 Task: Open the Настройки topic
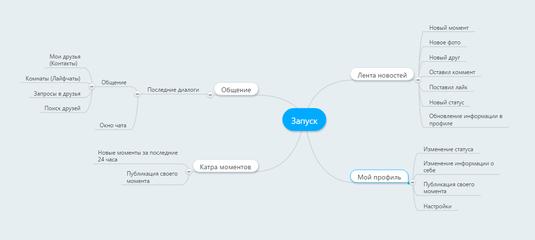point(437,206)
